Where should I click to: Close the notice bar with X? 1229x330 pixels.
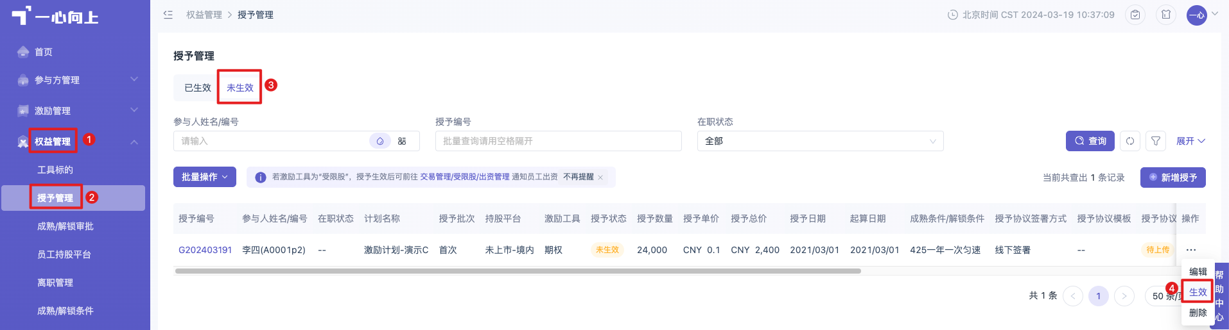click(600, 177)
